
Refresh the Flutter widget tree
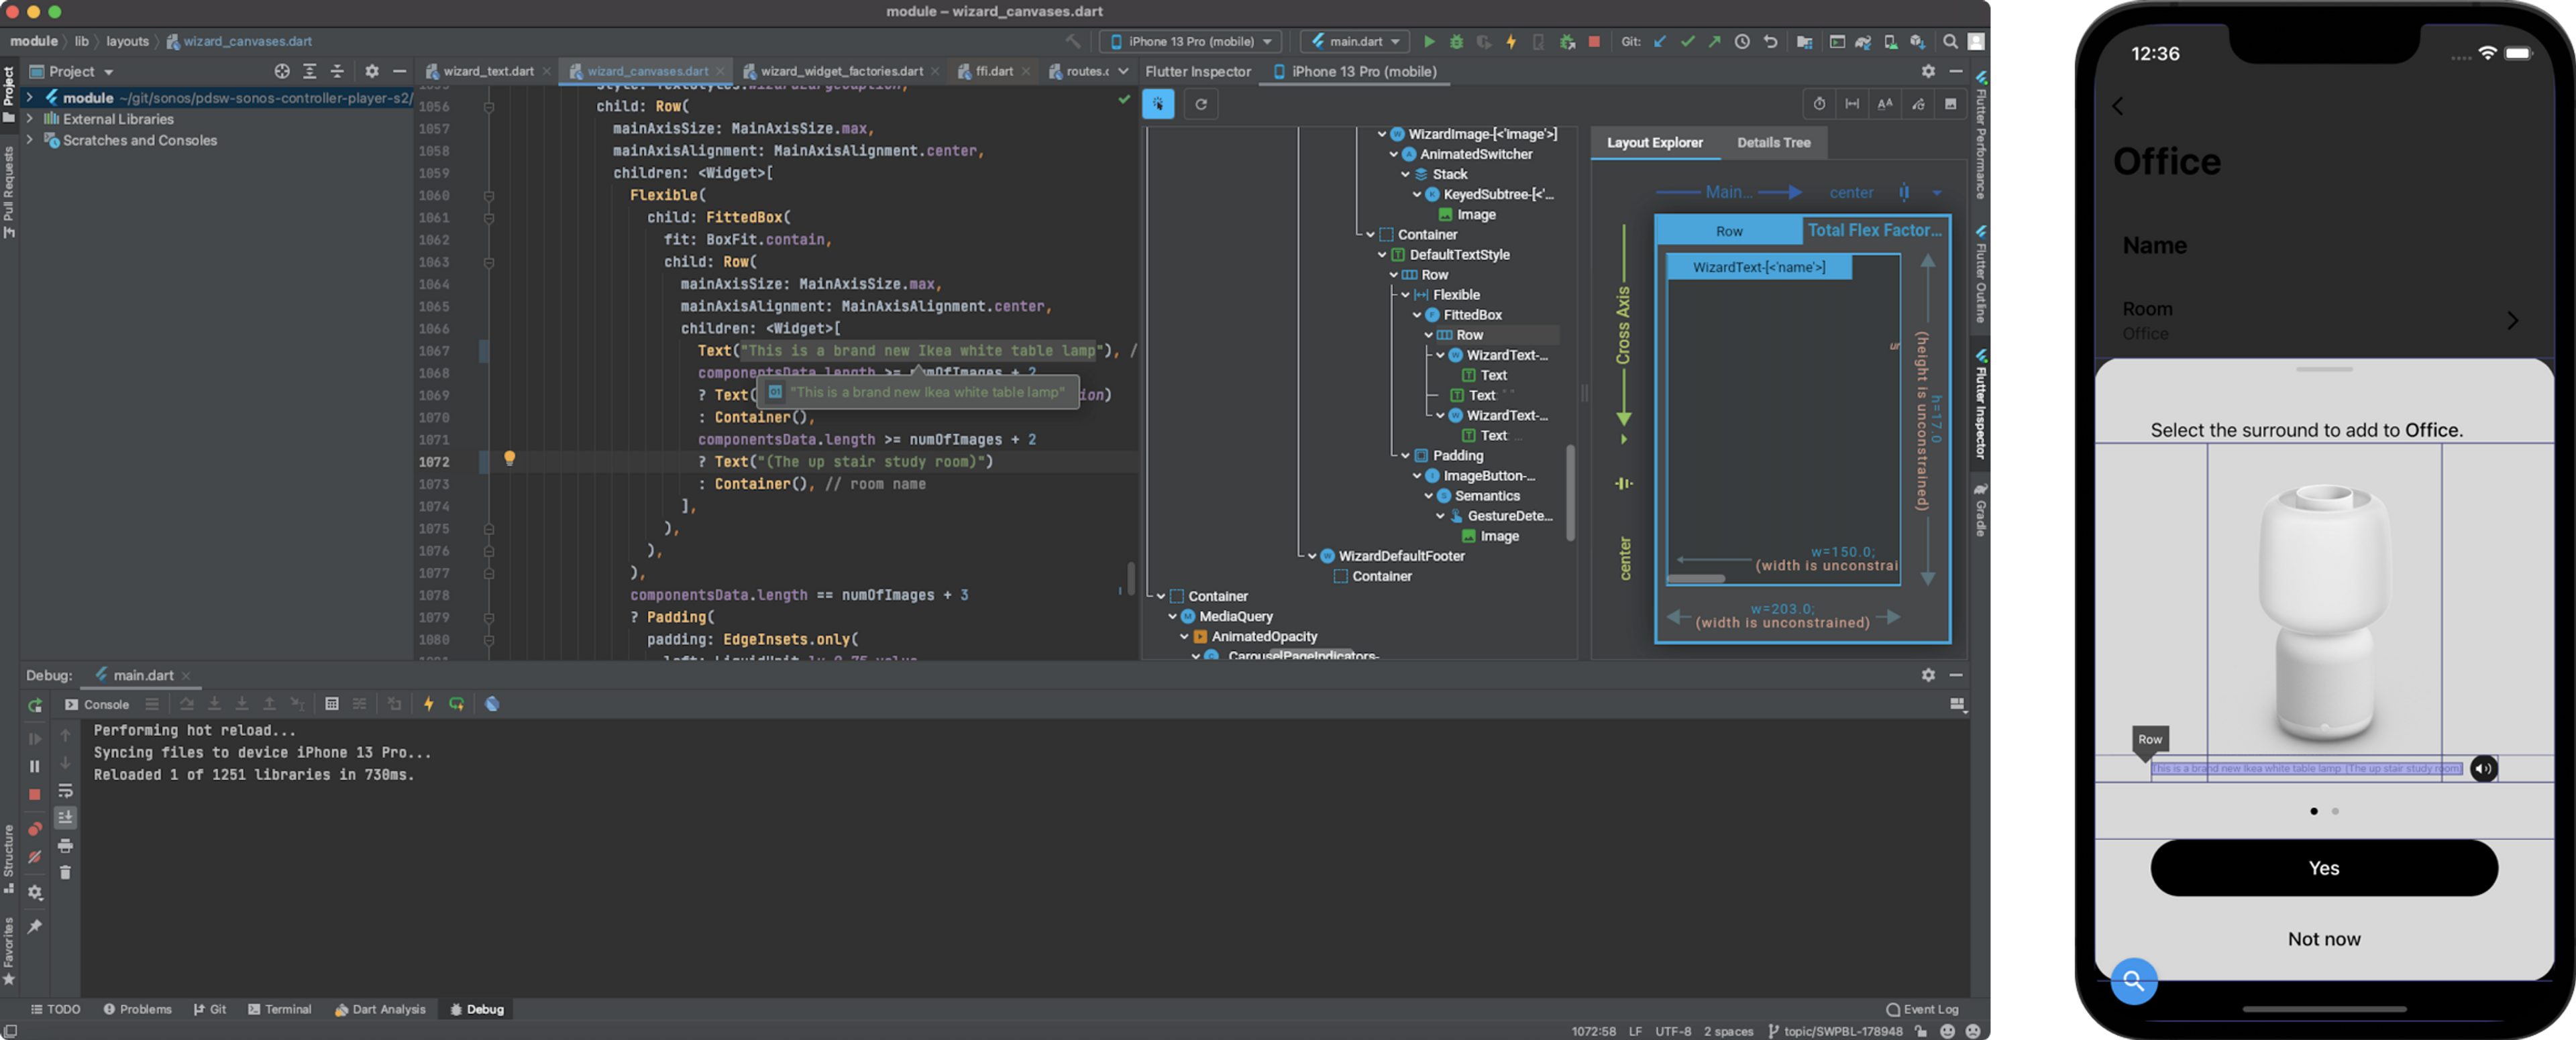[x=1201, y=104]
